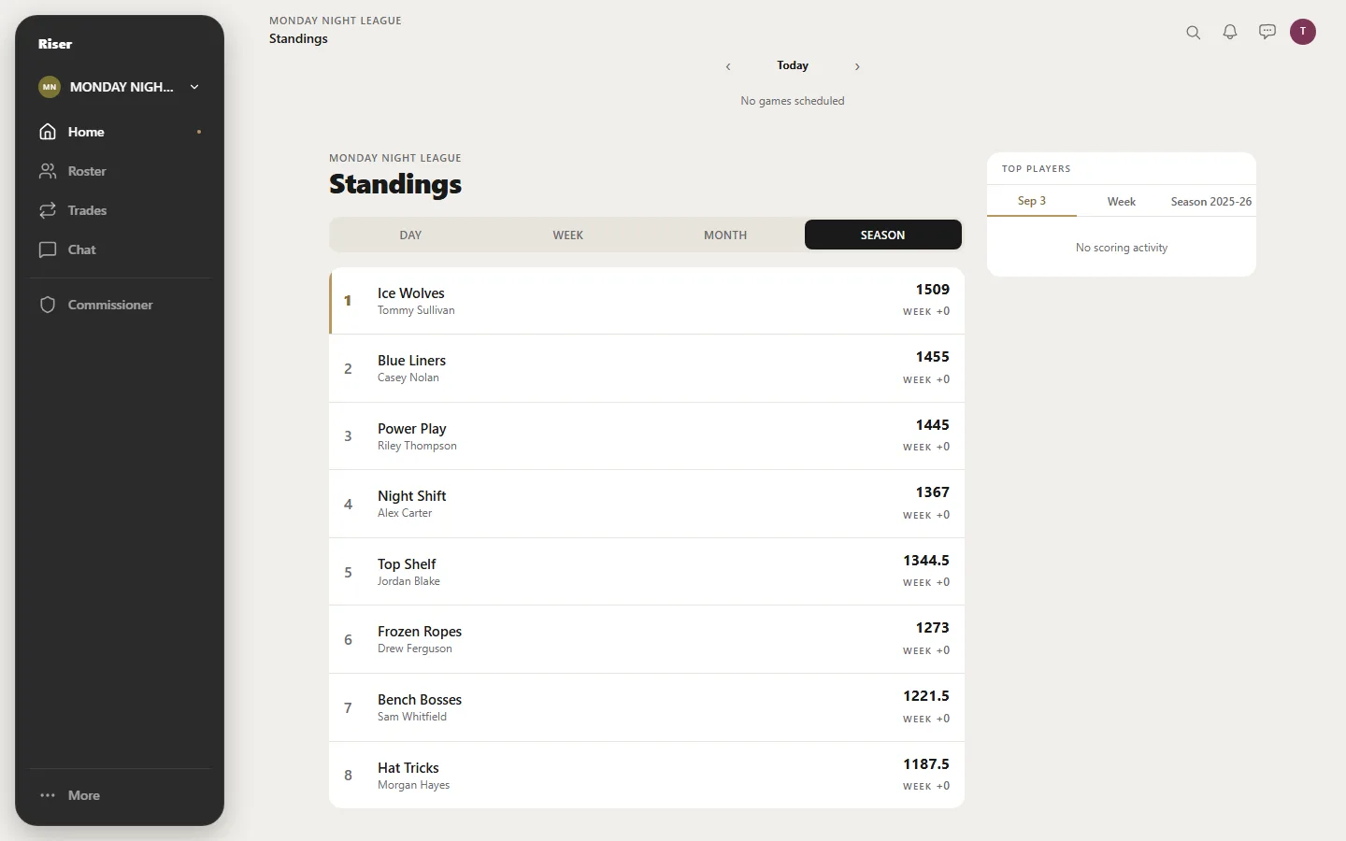Click the MN league badge icon
This screenshot has height=841, width=1346.
click(50, 87)
